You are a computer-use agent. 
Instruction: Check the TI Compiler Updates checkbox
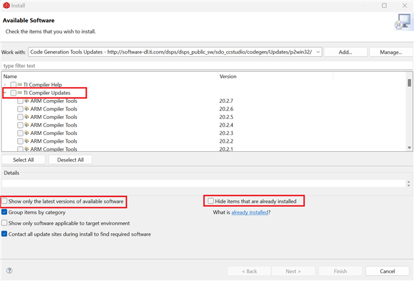[13, 93]
